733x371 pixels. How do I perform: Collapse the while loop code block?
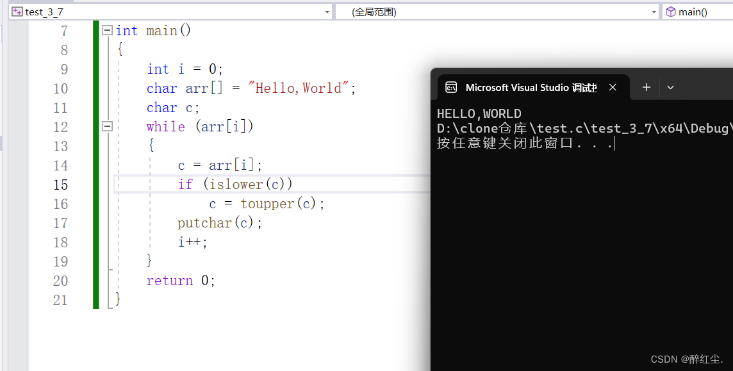(x=107, y=126)
